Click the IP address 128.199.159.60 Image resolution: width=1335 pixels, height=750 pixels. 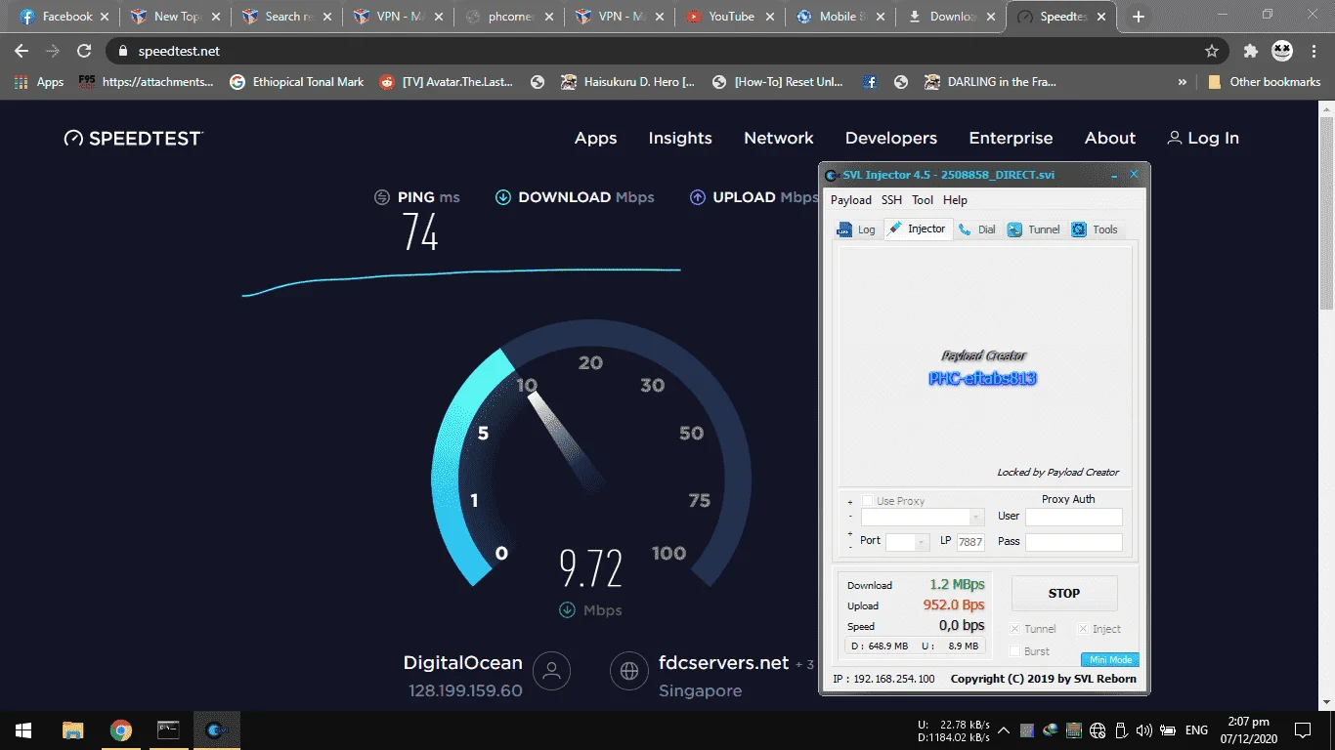coord(465,690)
